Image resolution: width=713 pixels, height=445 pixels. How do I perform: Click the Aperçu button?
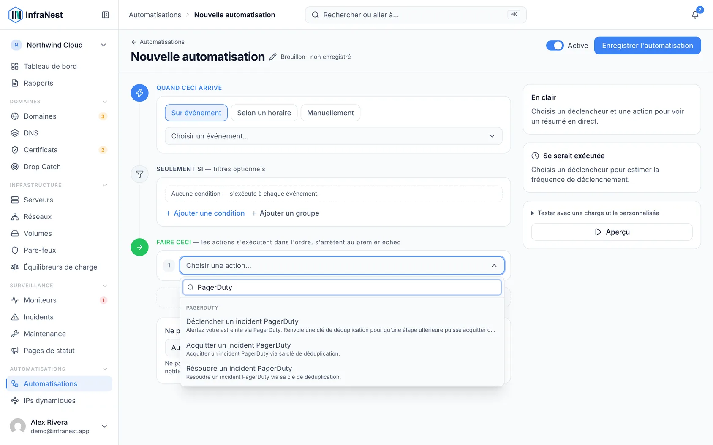click(x=612, y=232)
